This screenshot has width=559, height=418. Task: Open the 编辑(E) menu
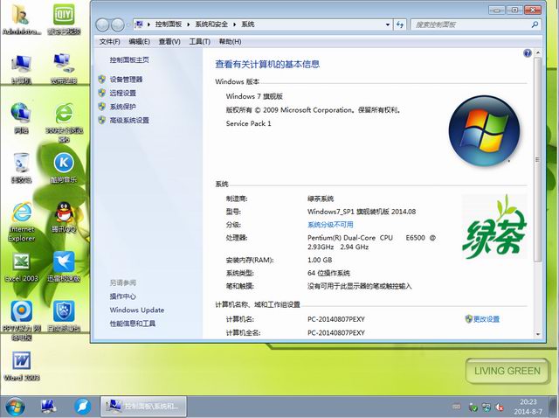tap(139, 42)
